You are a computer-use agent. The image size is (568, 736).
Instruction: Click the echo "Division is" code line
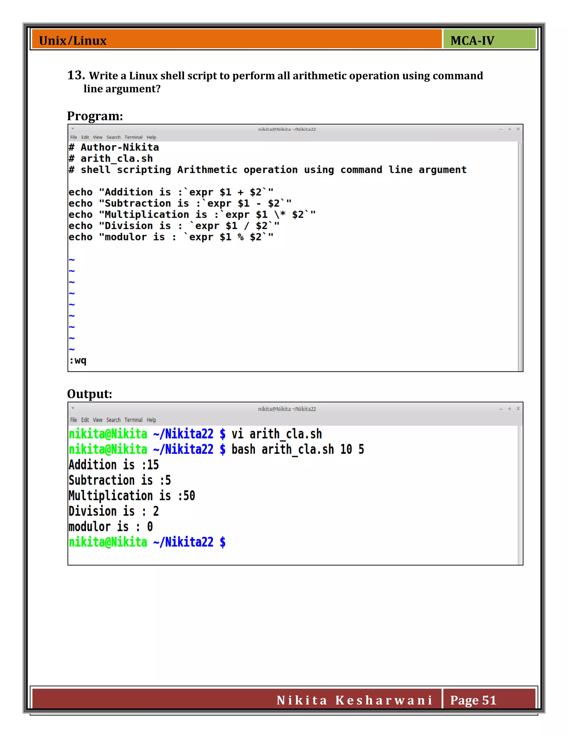[174, 226]
